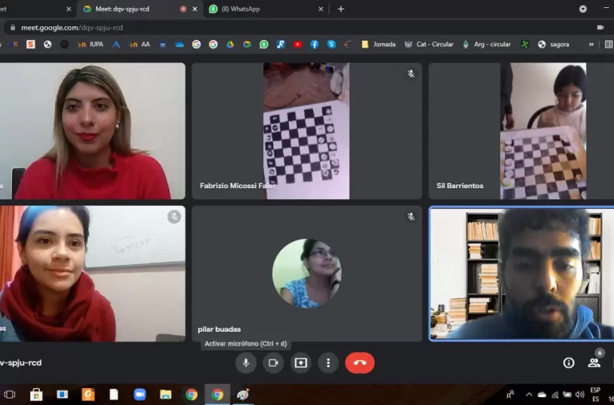Open the Google Drive bookmark icon
Viewport: 614px width, 405px height.
point(230,44)
